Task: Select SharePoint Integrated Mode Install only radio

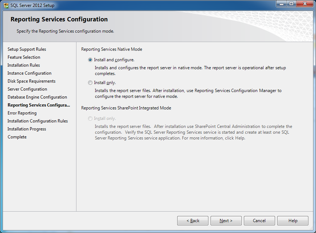Action: pos(90,118)
